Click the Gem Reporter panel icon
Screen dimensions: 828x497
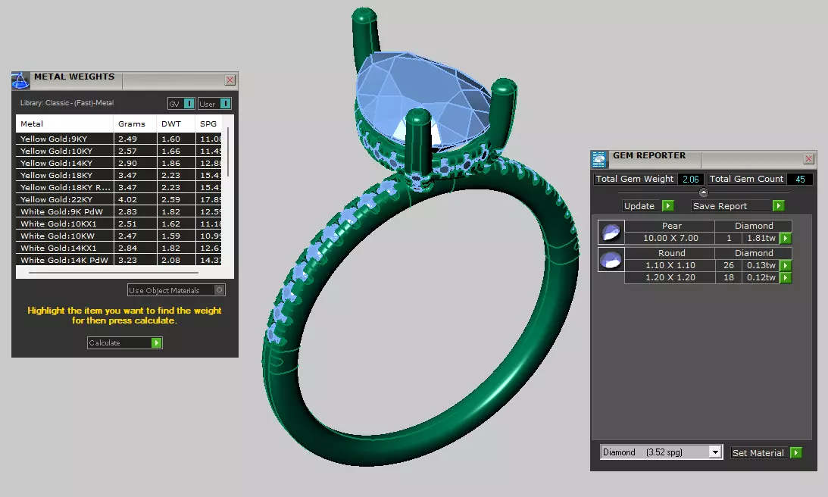coord(598,159)
